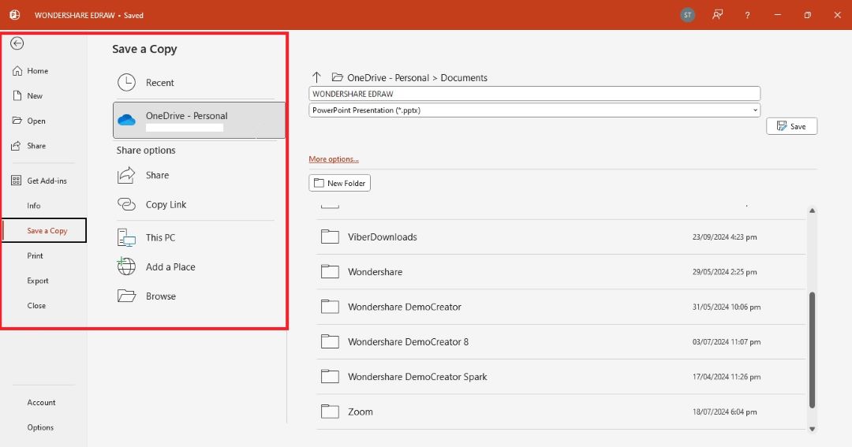The height and width of the screenshot is (447, 852).
Task: Click the Documents breadcrumb
Action: [464, 78]
